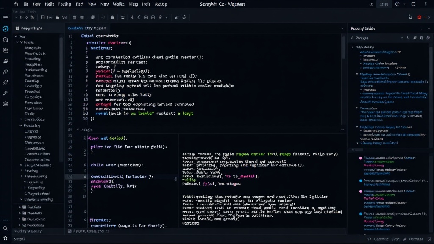Viewport: 434px width, 244px height.
Task: Expand the first folder-icon row in the file tree
Action: [20, 207]
